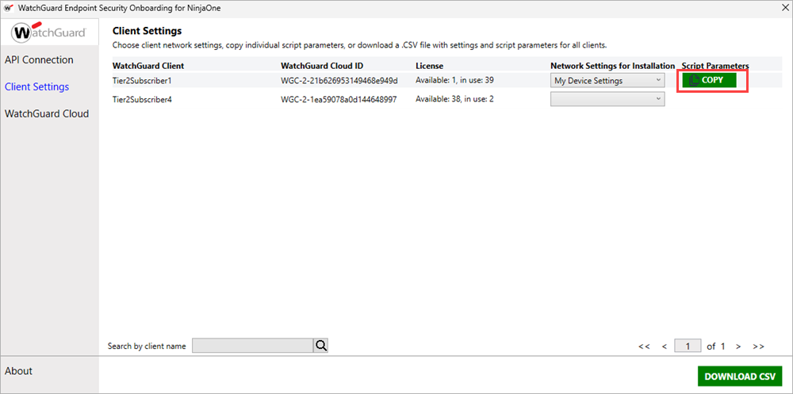The height and width of the screenshot is (394, 793).
Task: Click the Script Parameters column header
Action: tap(715, 66)
